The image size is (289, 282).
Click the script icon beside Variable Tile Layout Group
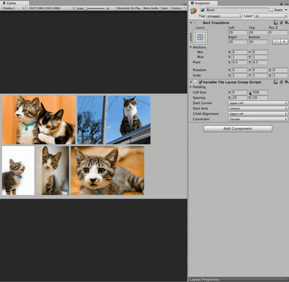[x=195, y=82]
